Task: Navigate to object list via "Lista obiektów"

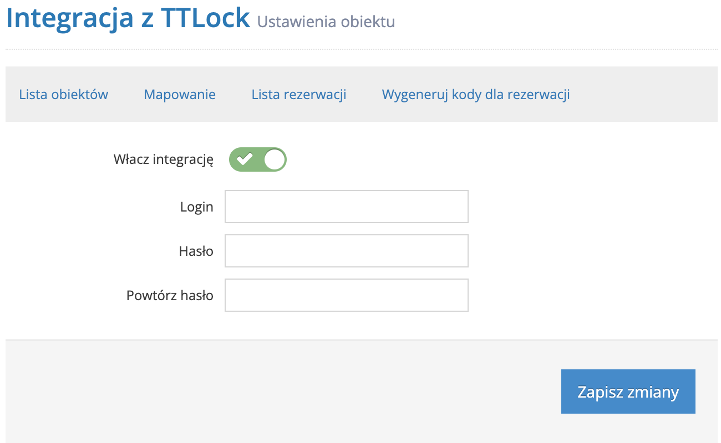Action: 63,94
